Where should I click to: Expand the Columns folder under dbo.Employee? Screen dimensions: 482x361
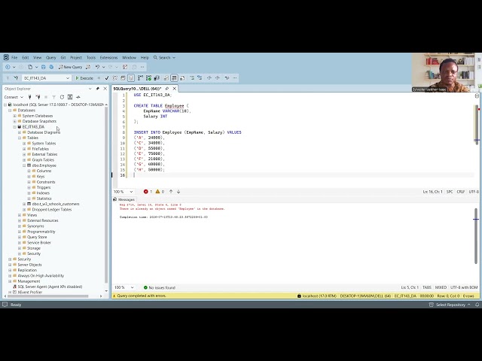coord(29,171)
